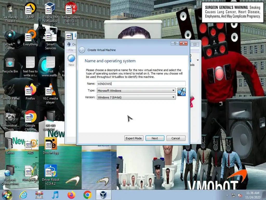
Task: Open the Network Connections desktop icon
Action: (10, 175)
